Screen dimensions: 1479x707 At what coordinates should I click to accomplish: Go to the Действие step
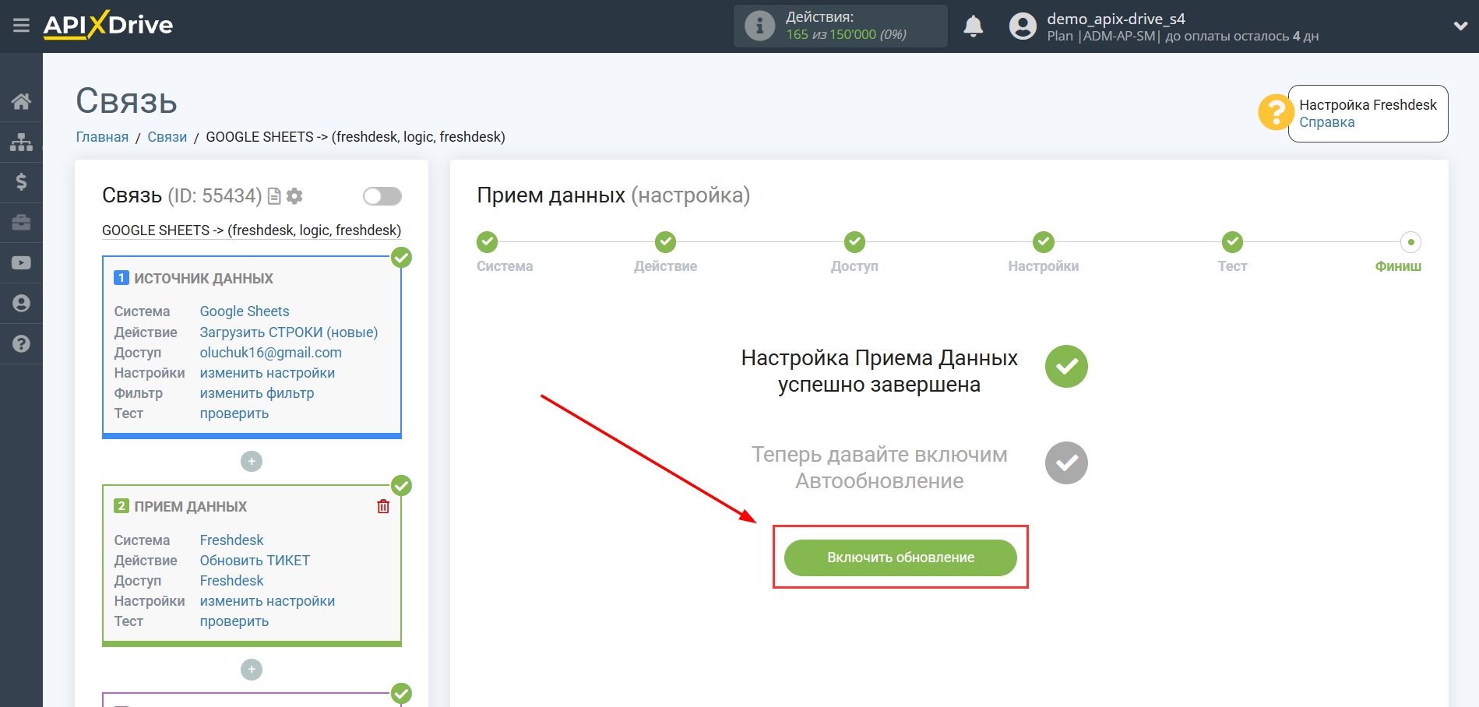tap(665, 242)
